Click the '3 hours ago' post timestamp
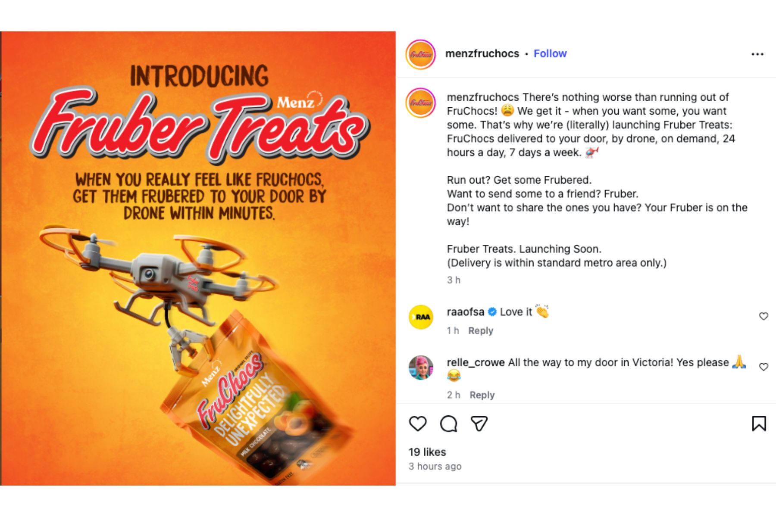776x517 pixels. pyautogui.click(x=435, y=466)
